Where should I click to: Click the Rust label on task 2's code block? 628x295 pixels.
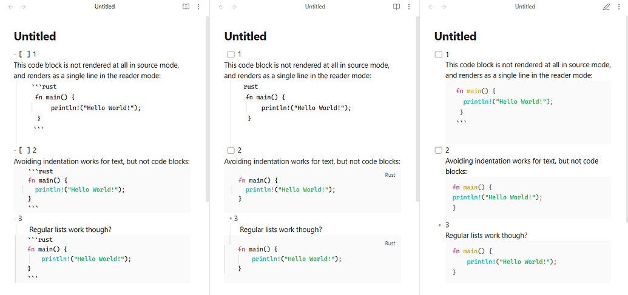click(390, 175)
